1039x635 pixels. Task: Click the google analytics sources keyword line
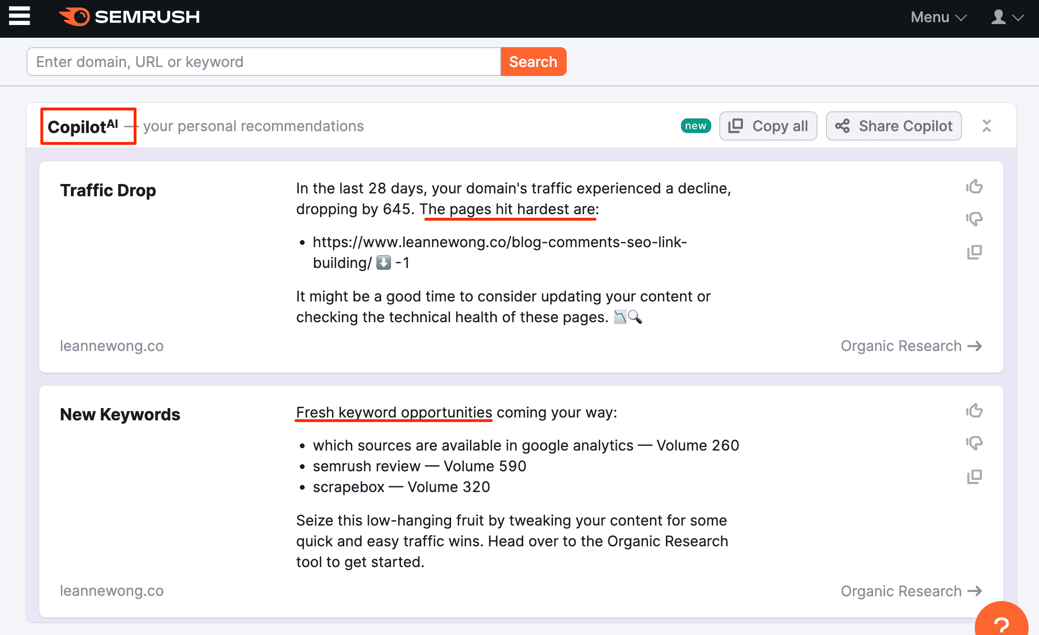click(526, 445)
